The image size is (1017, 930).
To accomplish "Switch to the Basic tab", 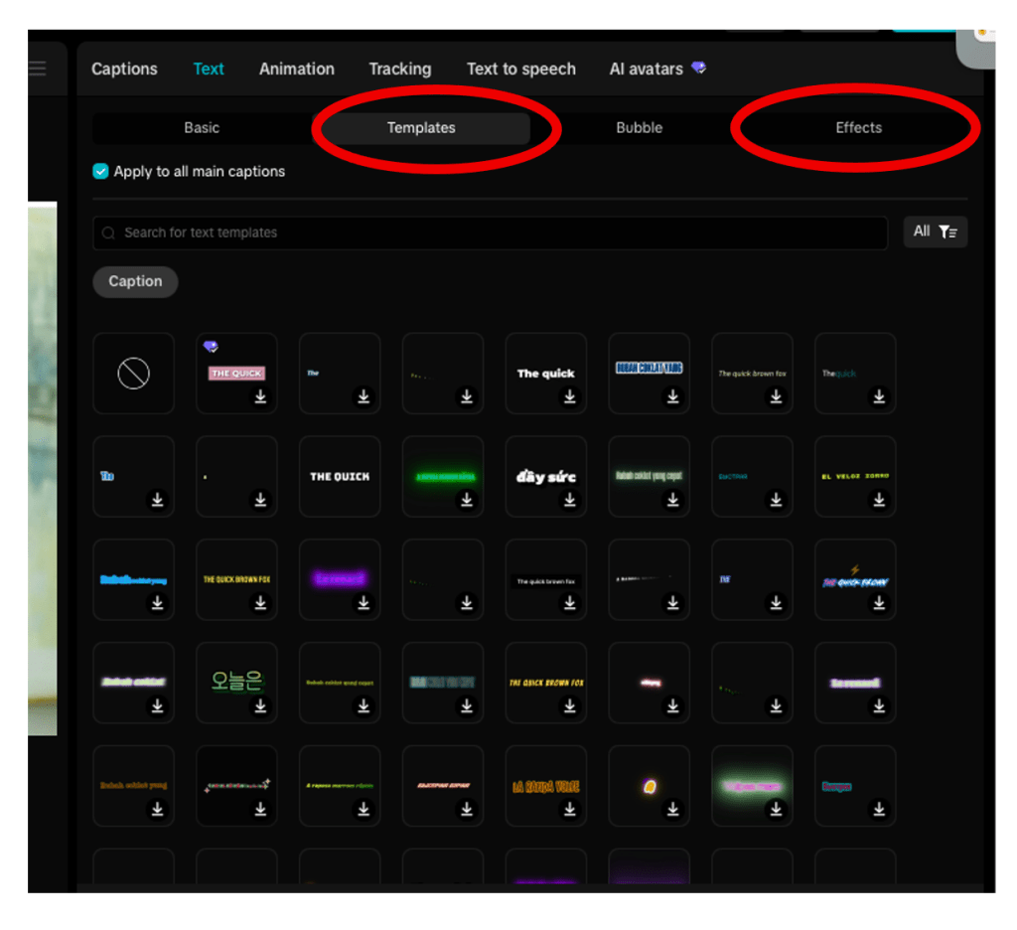I will pyautogui.click(x=202, y=128).
